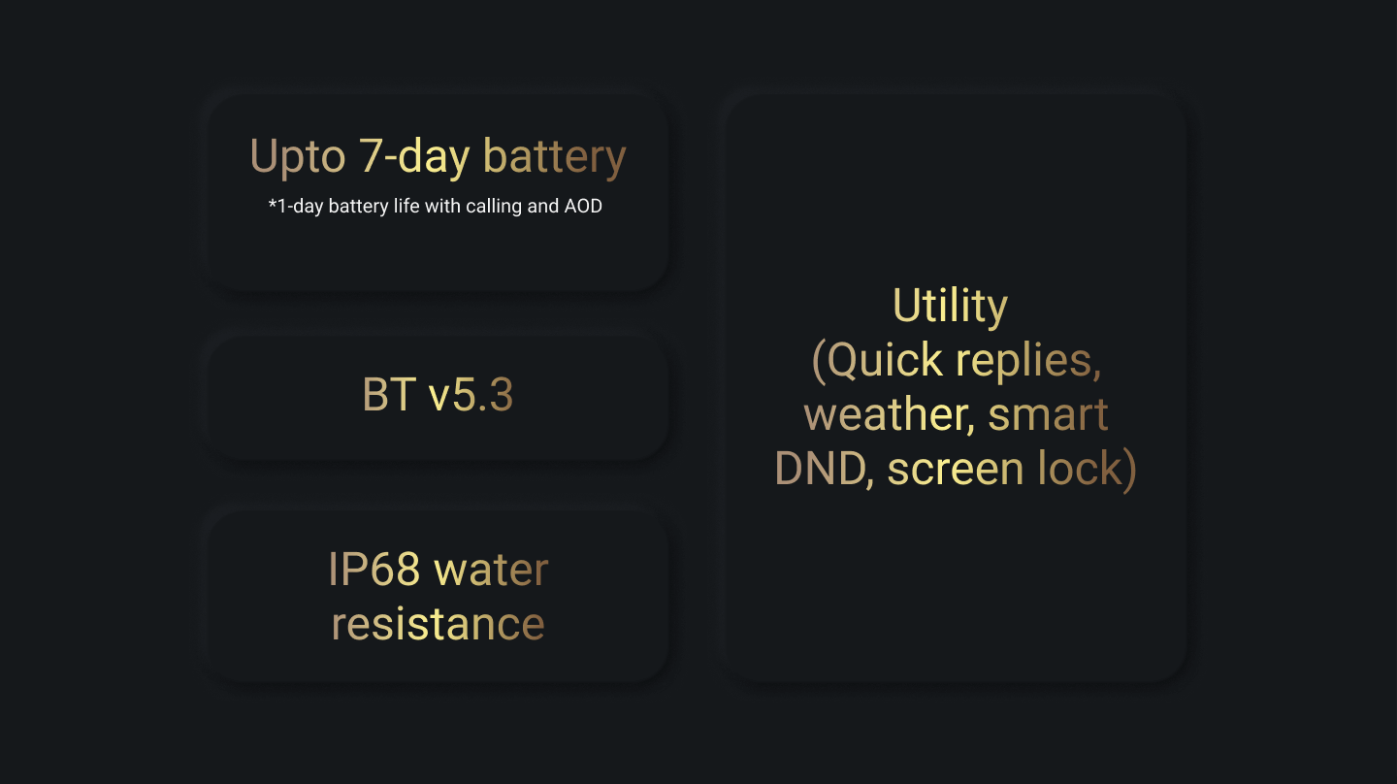Click the word "weather" in Utility card
The height and width of the screenshot is (784, 1397).
point(888,415)
